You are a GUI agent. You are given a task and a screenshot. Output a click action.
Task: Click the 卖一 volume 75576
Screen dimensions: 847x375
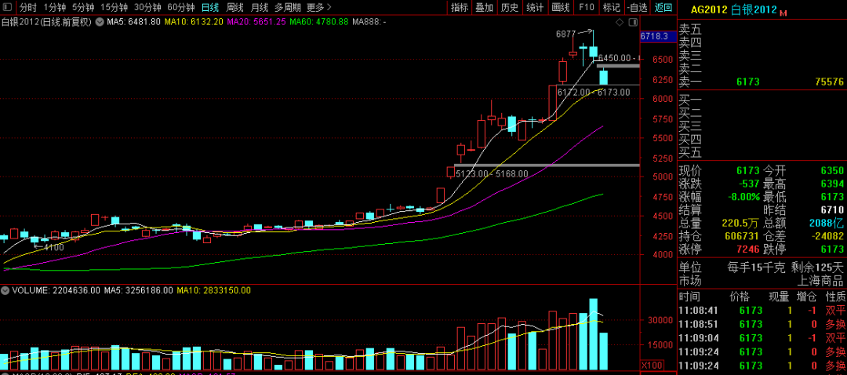[x=829, y=82]
